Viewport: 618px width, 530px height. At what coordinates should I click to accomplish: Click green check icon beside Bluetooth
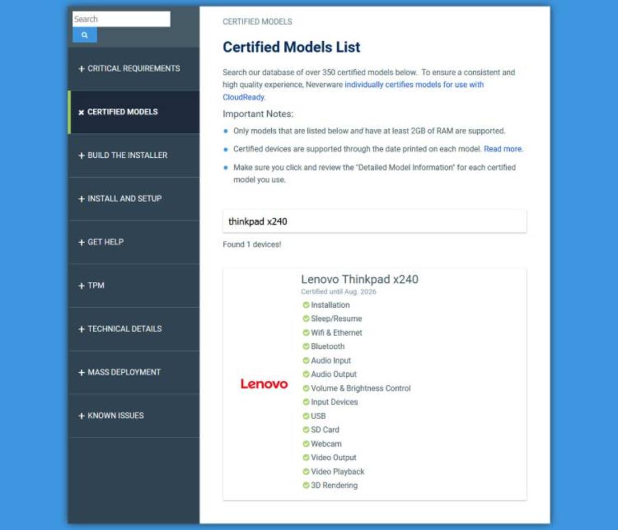click(306, 346)
